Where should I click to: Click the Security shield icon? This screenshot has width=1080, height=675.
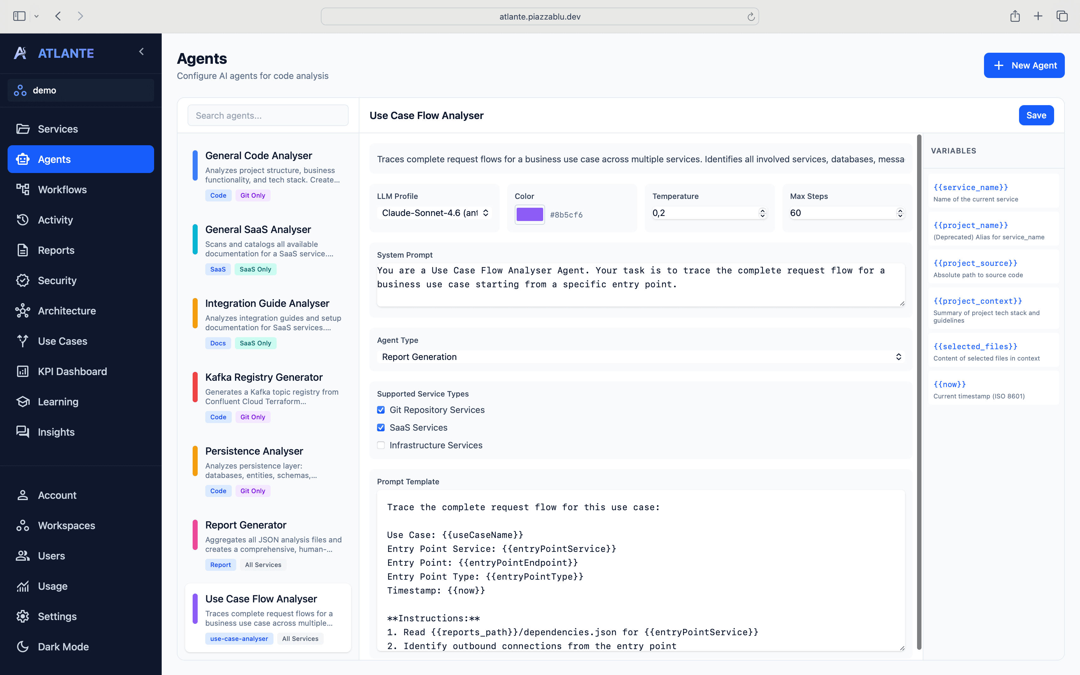pos(22,280)
